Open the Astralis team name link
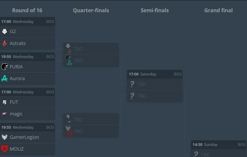 [x=18, y=43]
